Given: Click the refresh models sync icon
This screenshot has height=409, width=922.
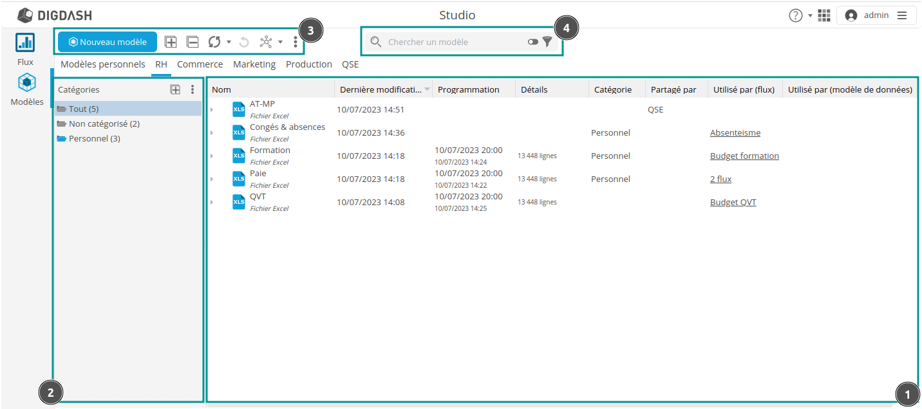Looking at the screenshot, I should [214, 42].
